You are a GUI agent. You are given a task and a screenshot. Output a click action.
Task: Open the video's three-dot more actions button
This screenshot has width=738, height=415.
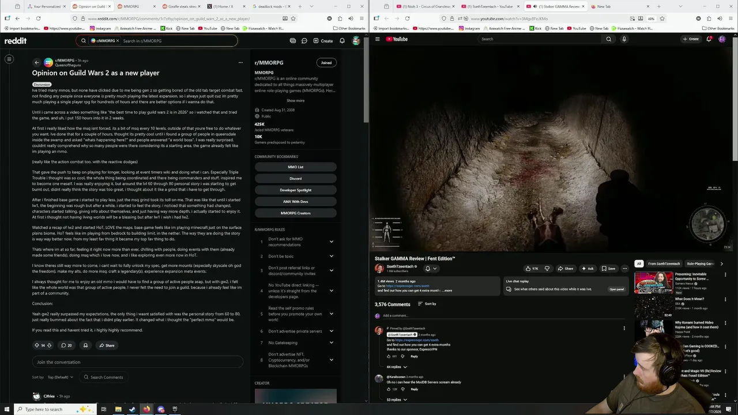624,269
